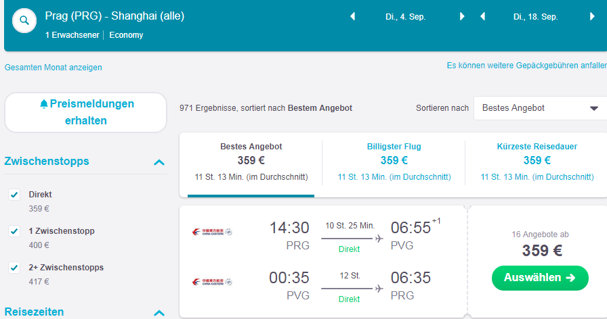Go to previous return date before 18. Sep.
The image size is (607, 319).
click(483, 17)
